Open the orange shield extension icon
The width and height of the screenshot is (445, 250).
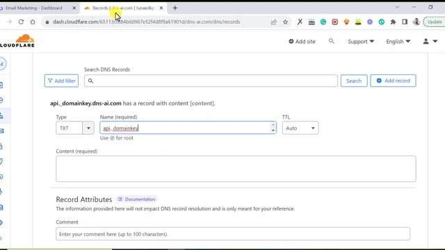tap(346, 22)
